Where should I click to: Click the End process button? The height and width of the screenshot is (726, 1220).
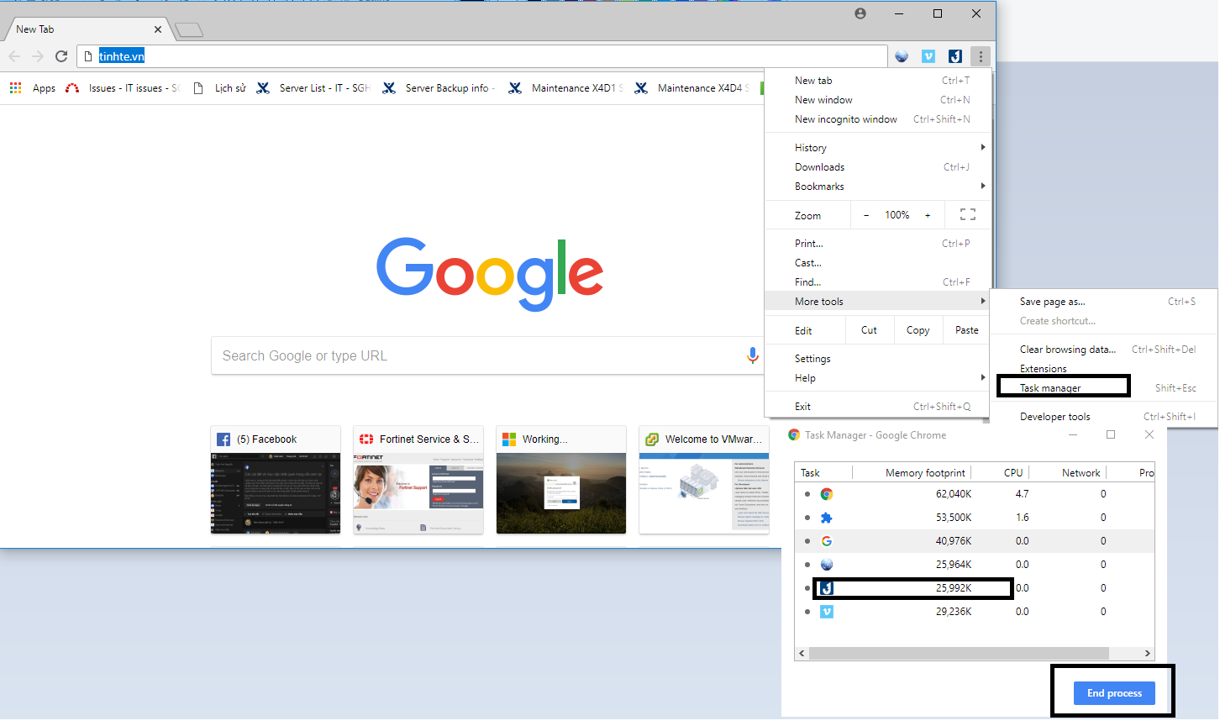1114,693
